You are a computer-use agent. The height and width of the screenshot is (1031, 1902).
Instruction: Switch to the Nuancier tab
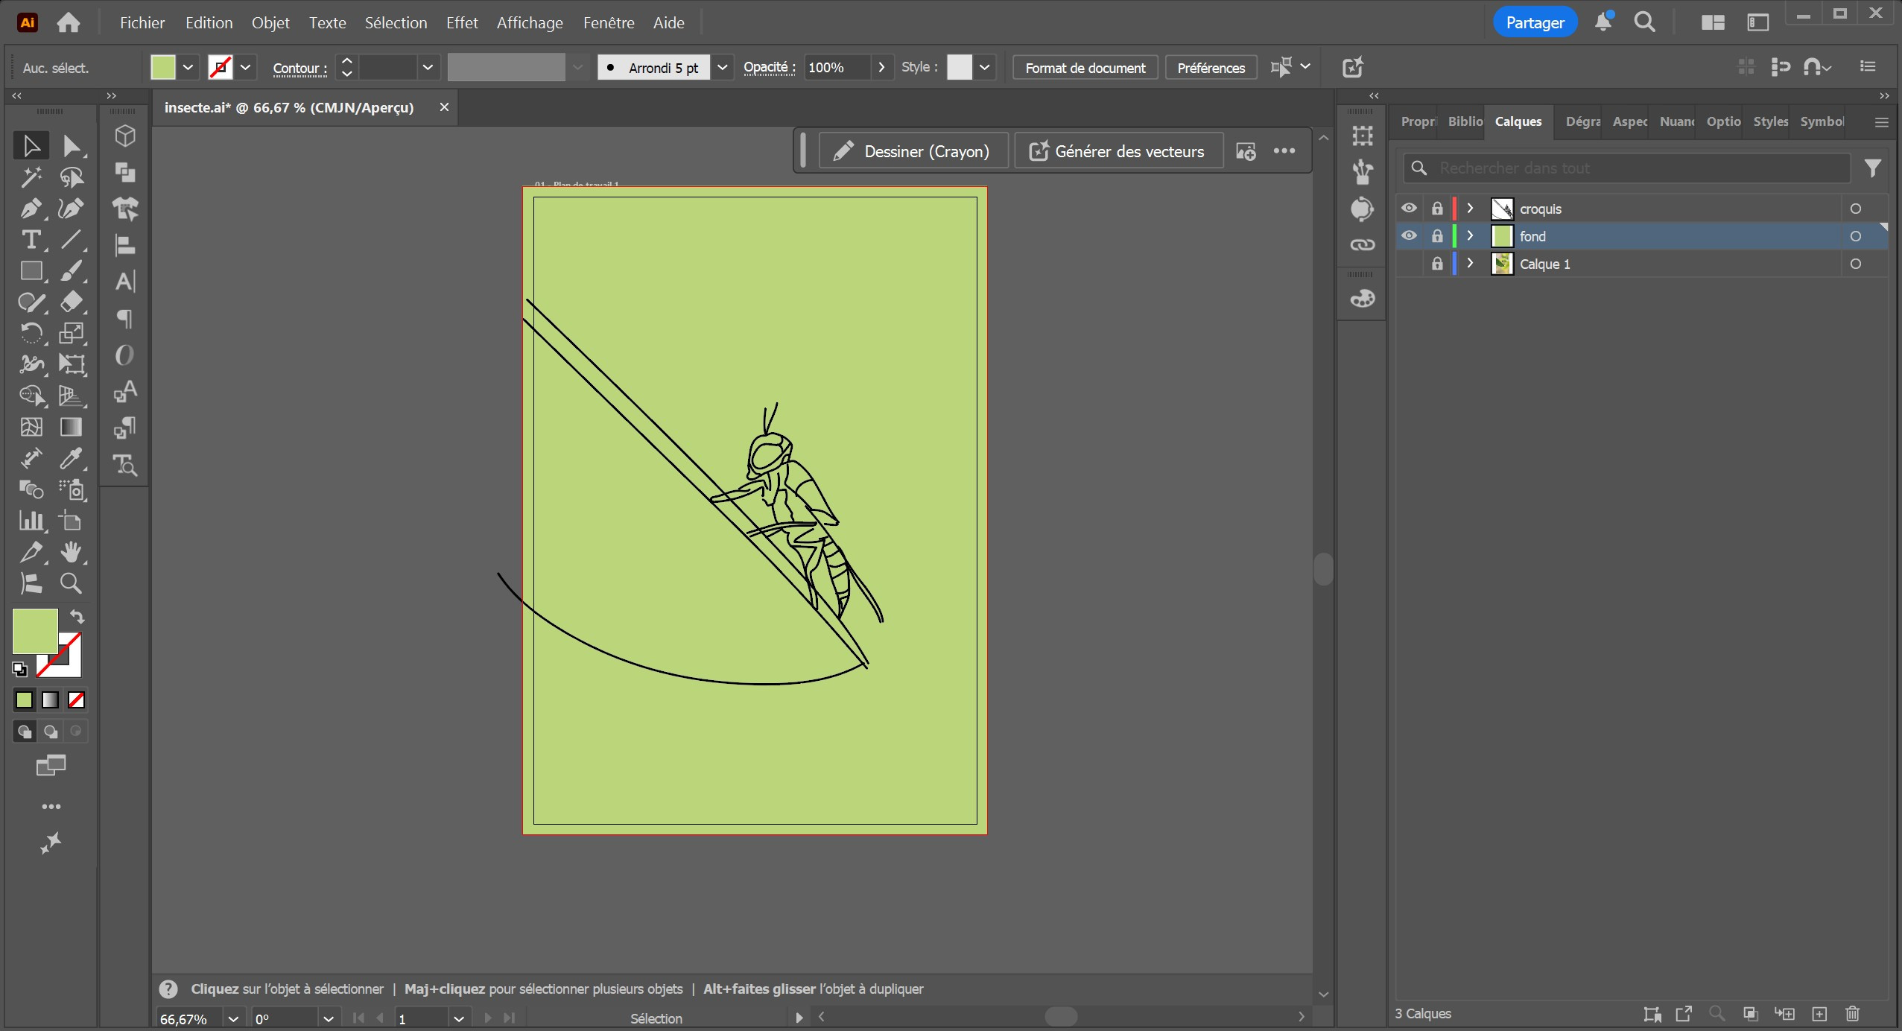point(1676,121)
